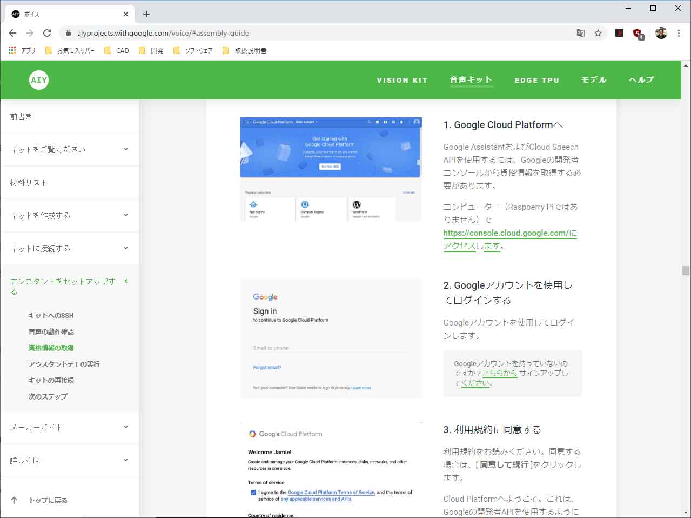Select the ボイス browser tab
This screenshot has width=691, height=518.
70,14
